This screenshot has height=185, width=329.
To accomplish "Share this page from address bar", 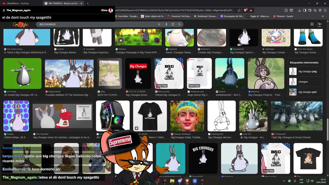I will tap(239, 10).
